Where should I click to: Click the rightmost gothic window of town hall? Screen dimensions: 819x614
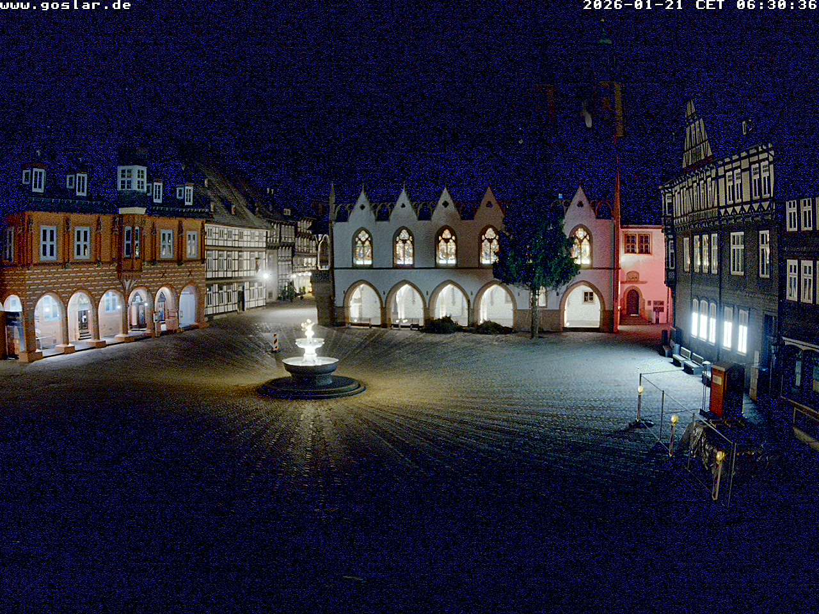[581, 246]
